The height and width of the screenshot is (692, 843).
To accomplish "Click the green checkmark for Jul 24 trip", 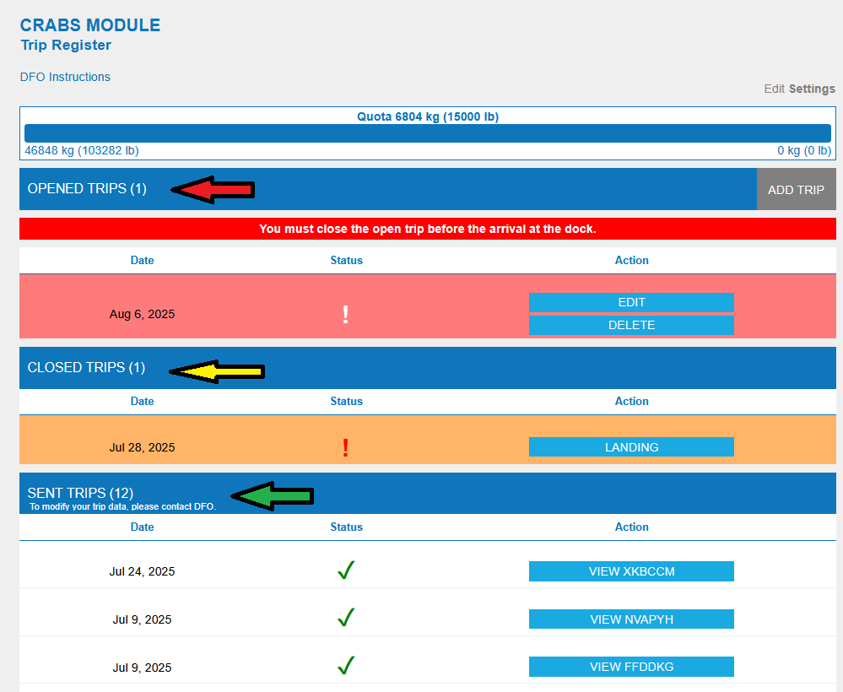I will tap(345, 571).
